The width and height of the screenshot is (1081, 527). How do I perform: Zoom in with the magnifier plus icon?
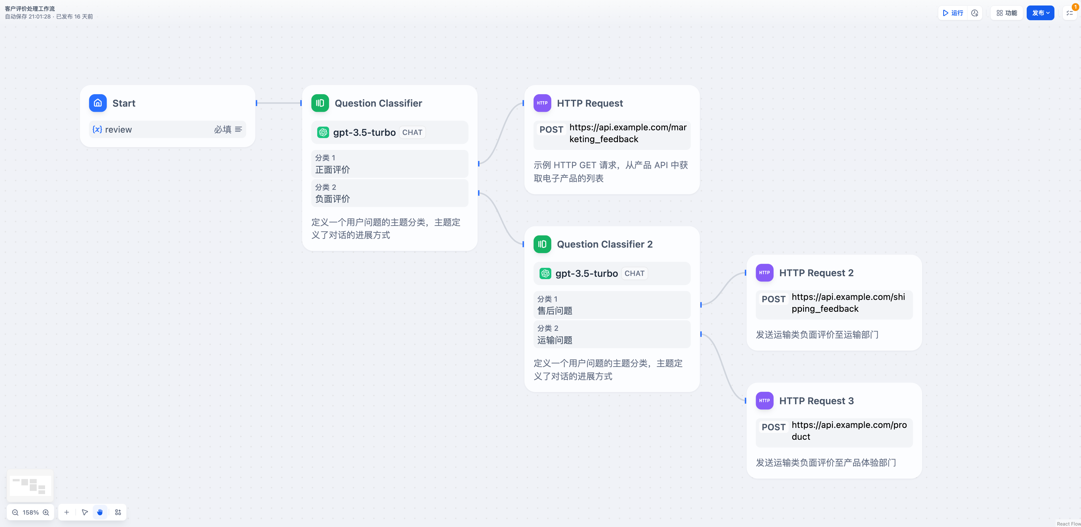click(x=46, y=512)
